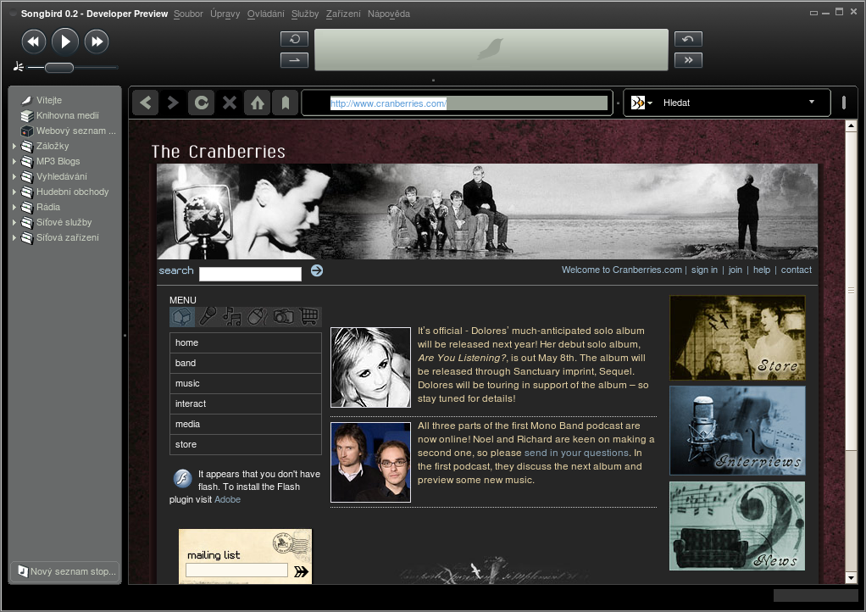Image resolution: width=866 pixels, height=612 pixels.
Task: Open the Soubor menu
Action: tap(188, 14)
